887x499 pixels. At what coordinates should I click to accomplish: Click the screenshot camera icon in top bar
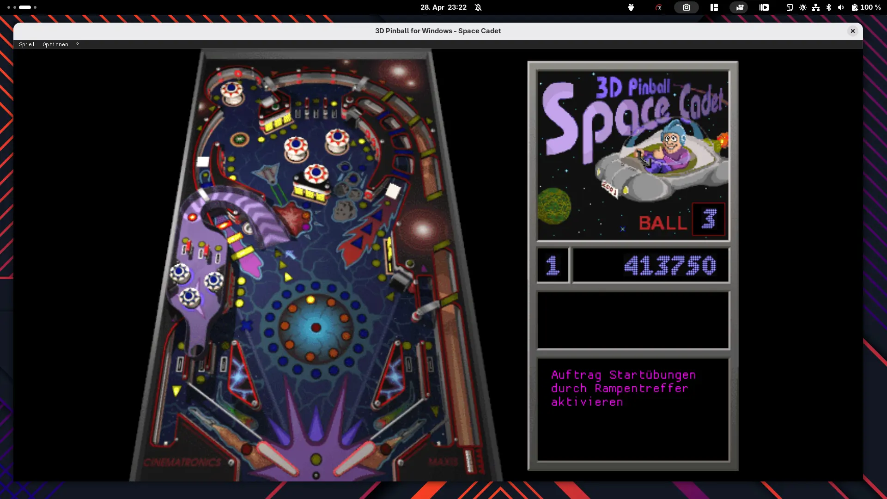coord(687,7)
